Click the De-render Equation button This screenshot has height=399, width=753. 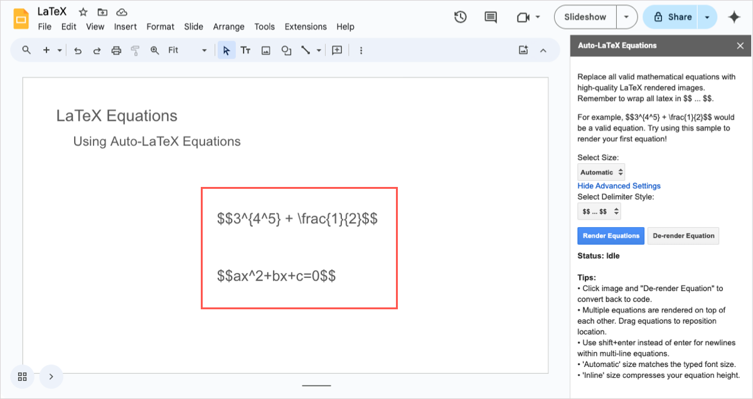(683, 236)
